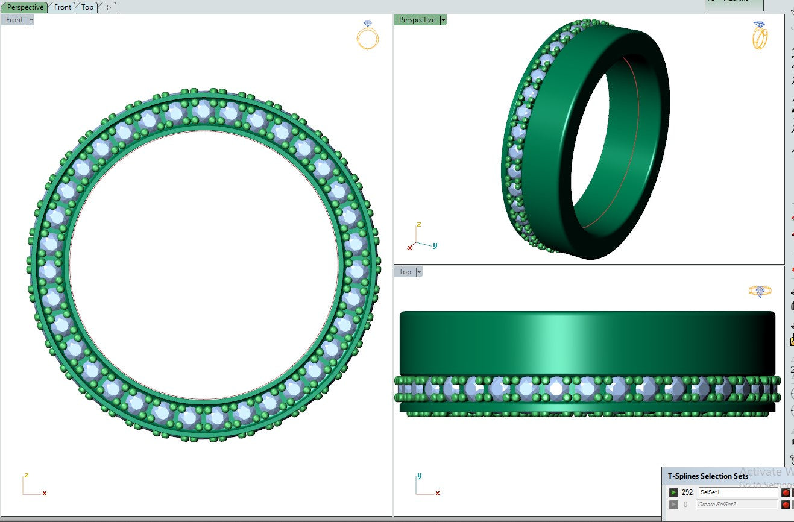Expand the Top viewport dropdown arrow
Viewport: 794px width, 522px height.
tap(418, 272)
